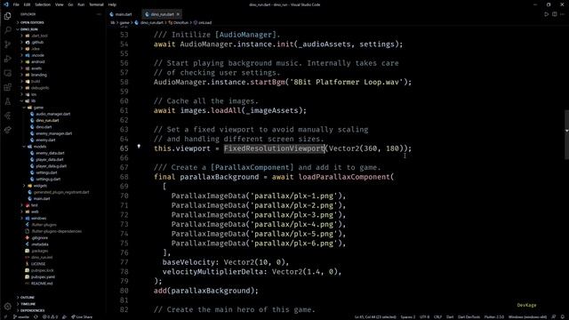Expand the widgets folder
Screen dimensions: 569x320
click(x=40, y=186)
